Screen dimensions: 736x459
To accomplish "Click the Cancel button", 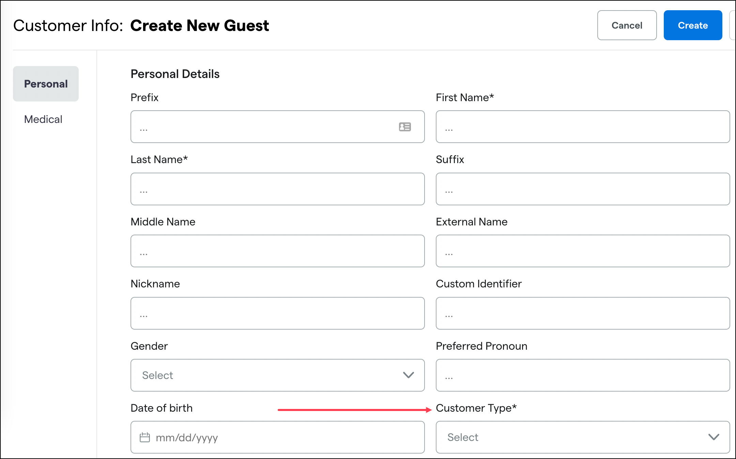I will coord(627,25).
